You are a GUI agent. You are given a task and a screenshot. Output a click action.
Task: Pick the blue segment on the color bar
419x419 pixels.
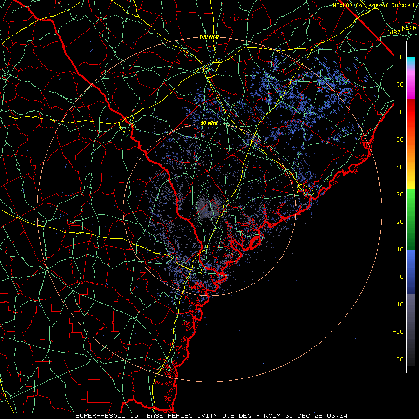[411, 272]
